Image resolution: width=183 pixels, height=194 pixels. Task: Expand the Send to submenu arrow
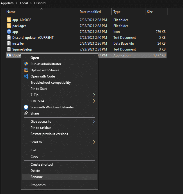click(x=94, y=142)
